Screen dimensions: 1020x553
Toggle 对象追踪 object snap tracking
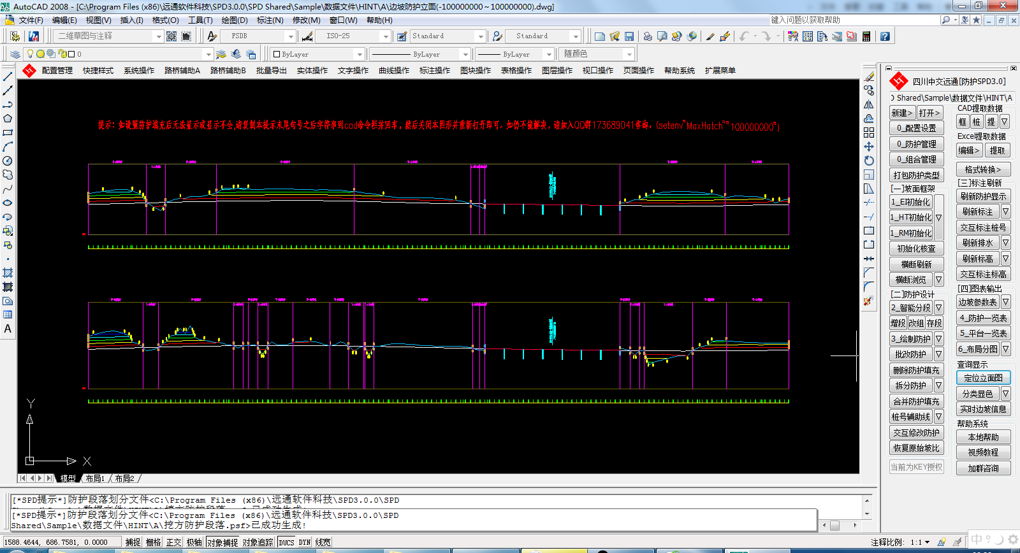point(258,542)
